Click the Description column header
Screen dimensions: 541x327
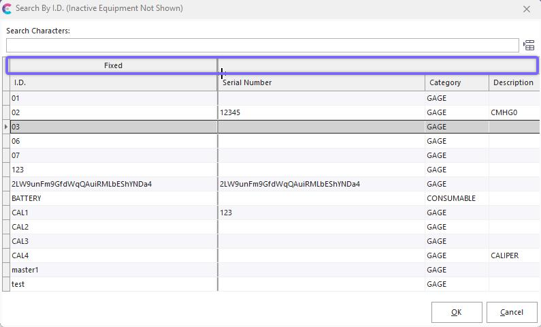513,82
